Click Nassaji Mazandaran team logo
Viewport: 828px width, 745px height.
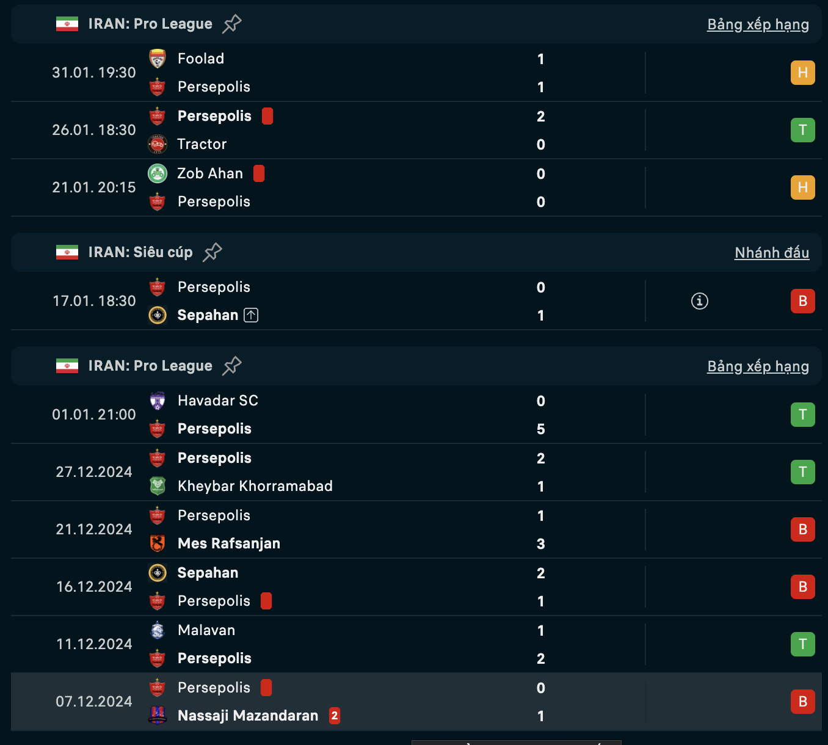[x=158, y=716]
